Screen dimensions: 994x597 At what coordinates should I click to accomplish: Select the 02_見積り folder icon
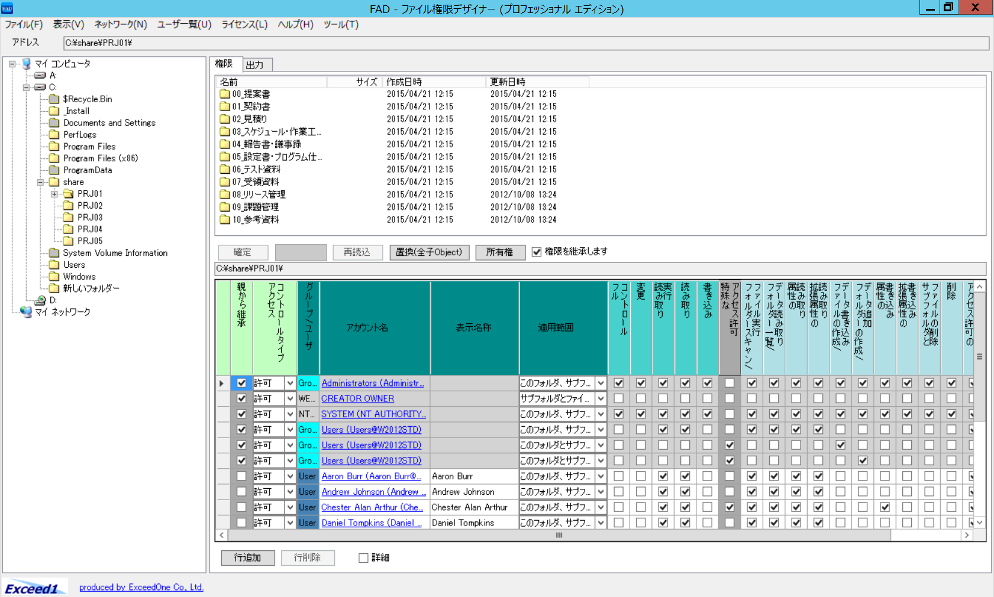[225, 119]
